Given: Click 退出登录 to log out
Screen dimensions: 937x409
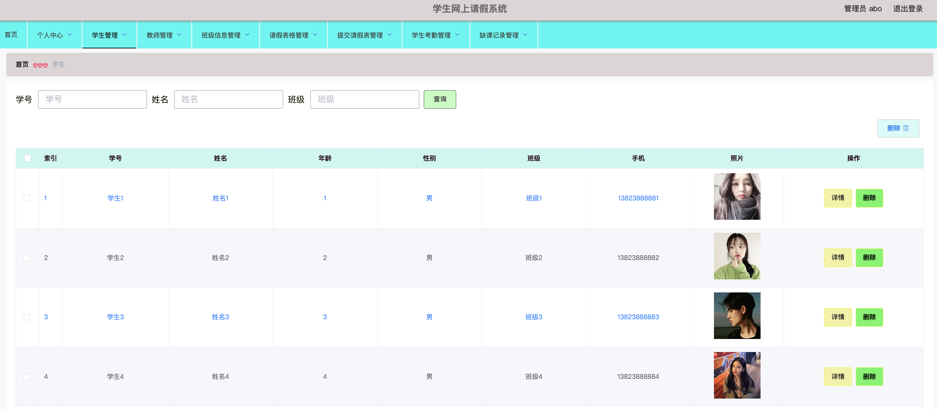Looking at the screenshot, I should click(x=908, y=8).
